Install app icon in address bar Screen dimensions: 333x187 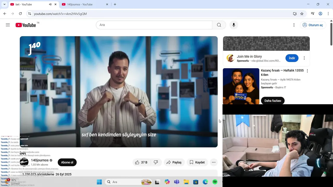(x=295, y=14)
